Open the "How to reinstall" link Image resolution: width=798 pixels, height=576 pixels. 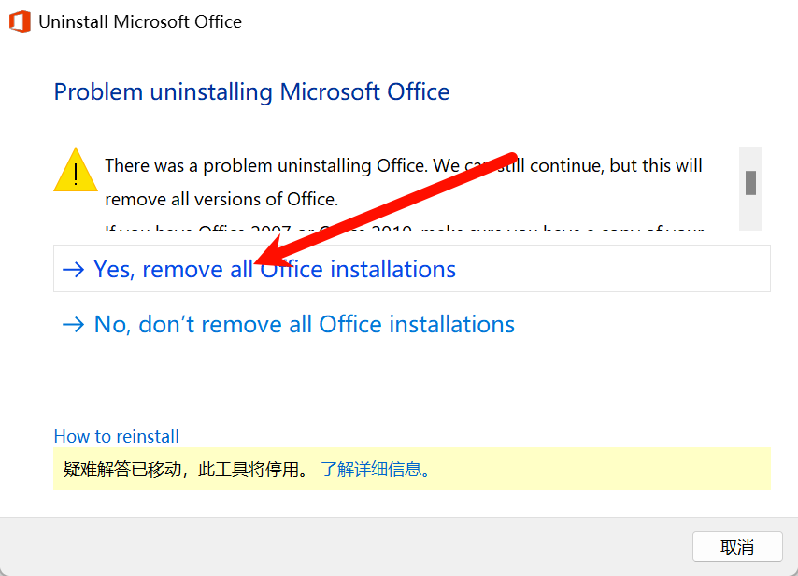click(x=116, y=436)
